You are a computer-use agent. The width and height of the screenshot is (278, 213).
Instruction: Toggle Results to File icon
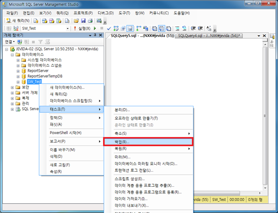[x=169, y=28]
